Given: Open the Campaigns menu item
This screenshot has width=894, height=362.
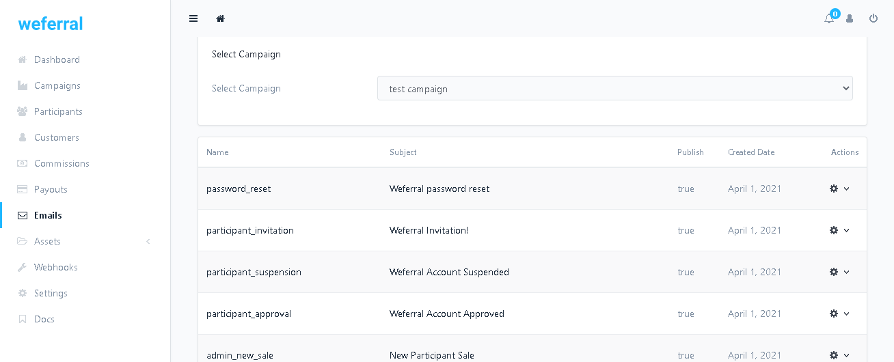Looking at the screenshot, I should pyautogui.click(x=57, y=85).
